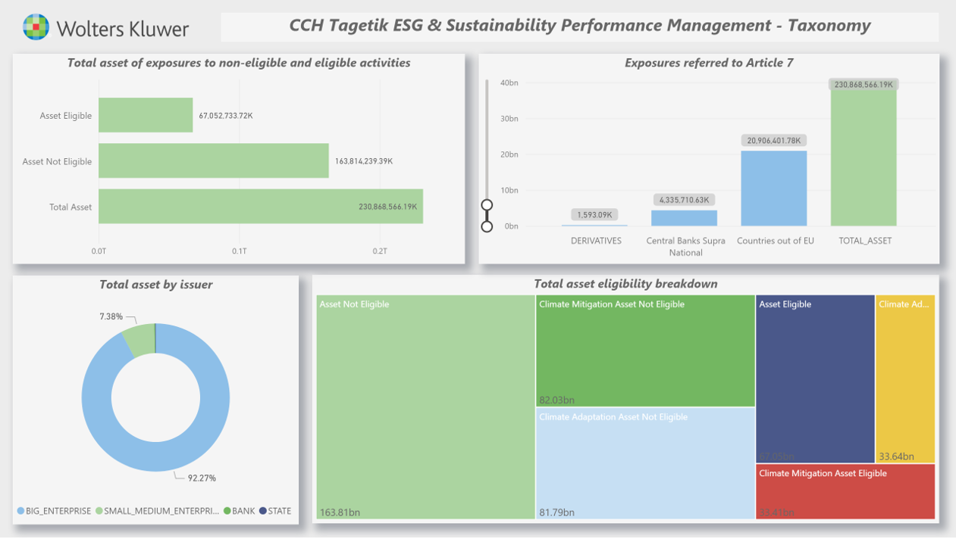Viewport: 956px width, 545px height.
Task: Select the Central Banks Supra National column
Action: pyautogui.click(x=684, y=218)
